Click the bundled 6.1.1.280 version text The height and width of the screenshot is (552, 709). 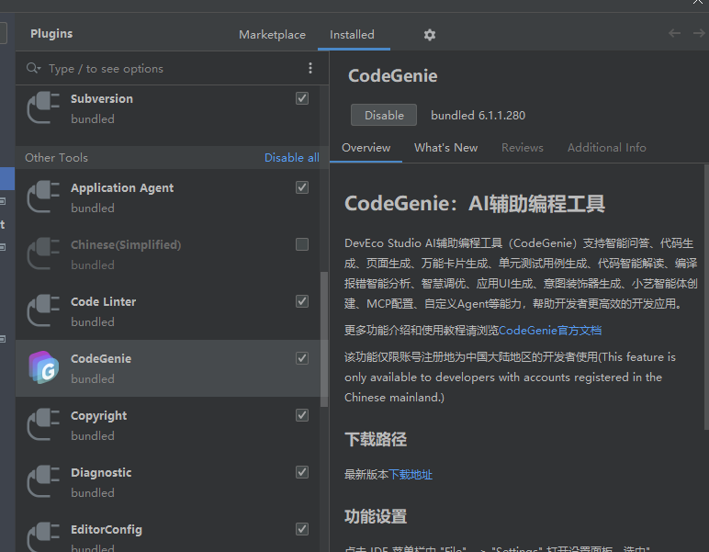[478, 116]
